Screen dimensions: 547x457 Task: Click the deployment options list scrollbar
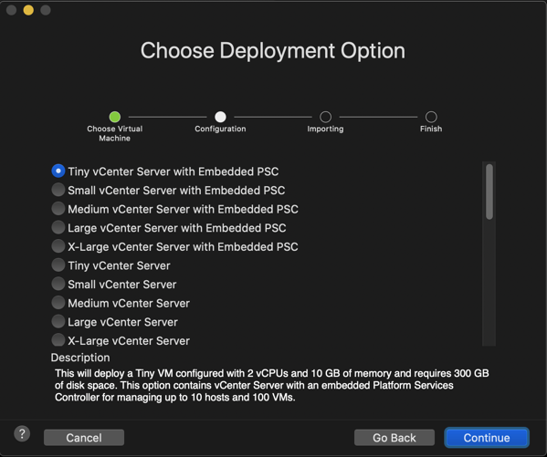click(489, 192)
